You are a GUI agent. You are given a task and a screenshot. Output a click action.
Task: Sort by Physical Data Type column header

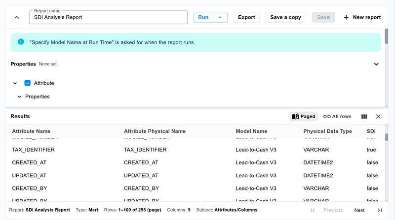point(327,131)
